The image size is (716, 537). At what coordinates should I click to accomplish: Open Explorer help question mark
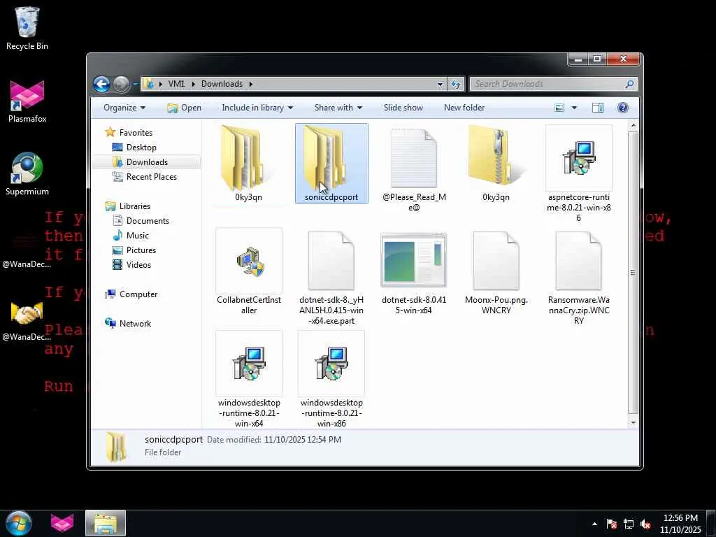[x=622, y=108]
